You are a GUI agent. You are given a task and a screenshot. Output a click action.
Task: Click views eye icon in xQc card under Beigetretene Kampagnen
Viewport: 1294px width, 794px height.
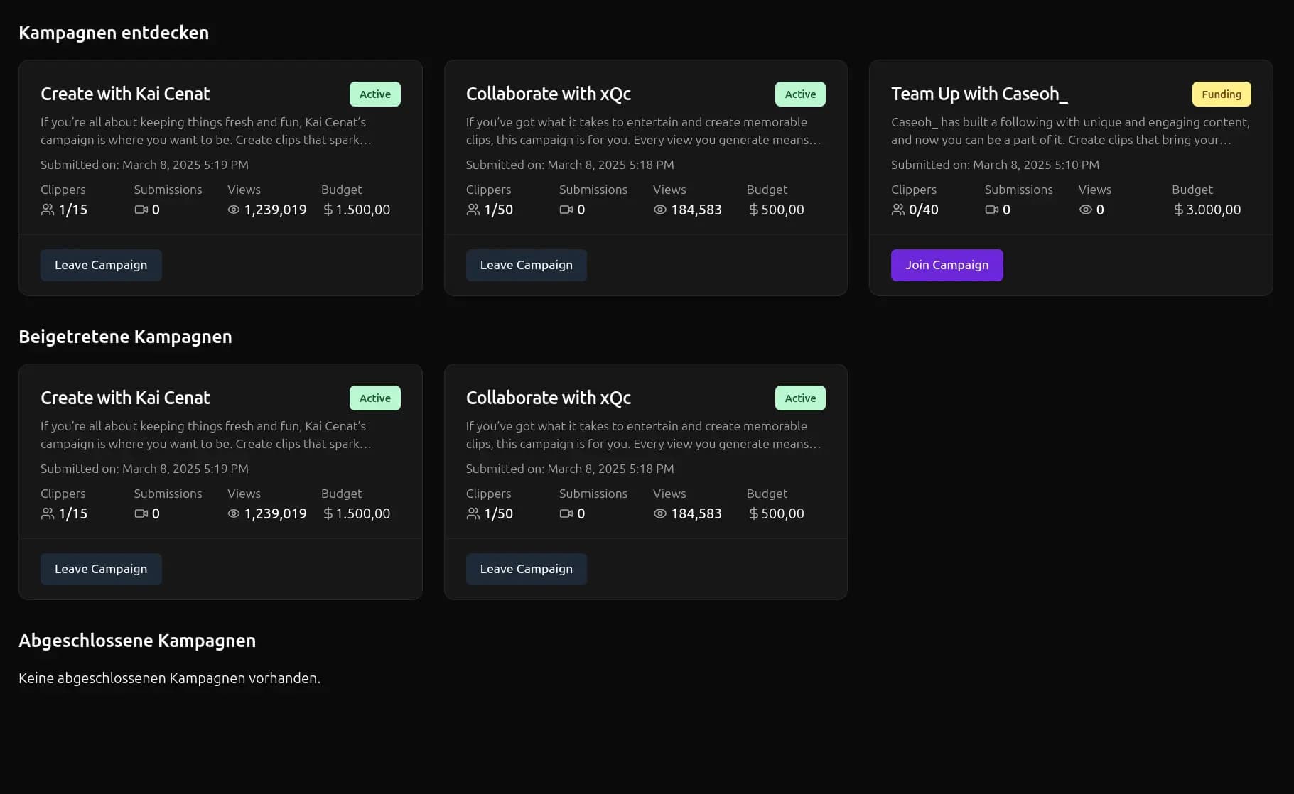659,513
